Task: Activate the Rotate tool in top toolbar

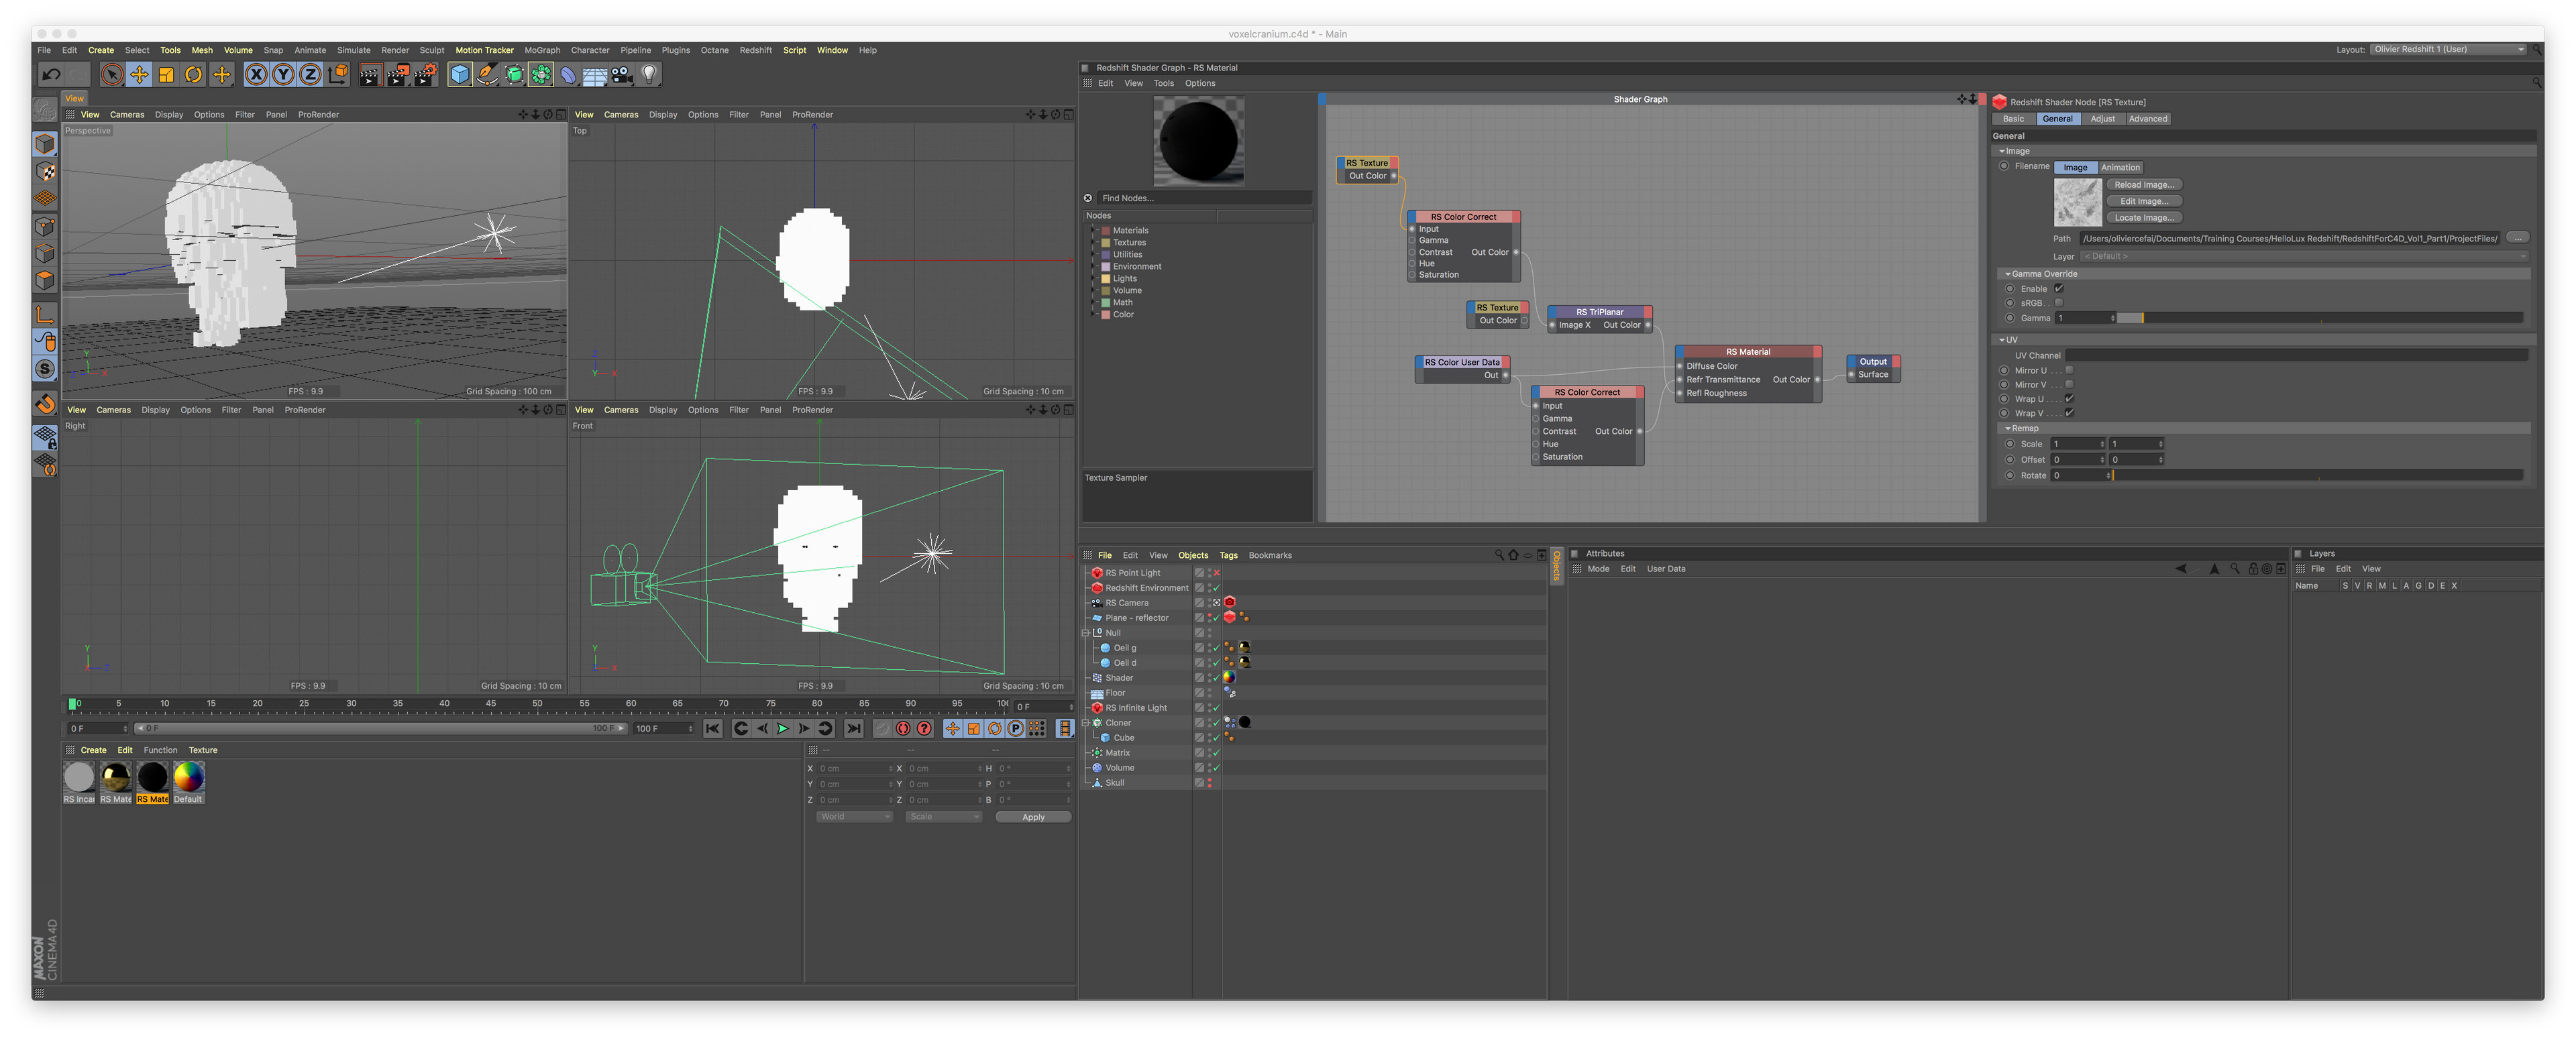Action: tap(194, 74)
